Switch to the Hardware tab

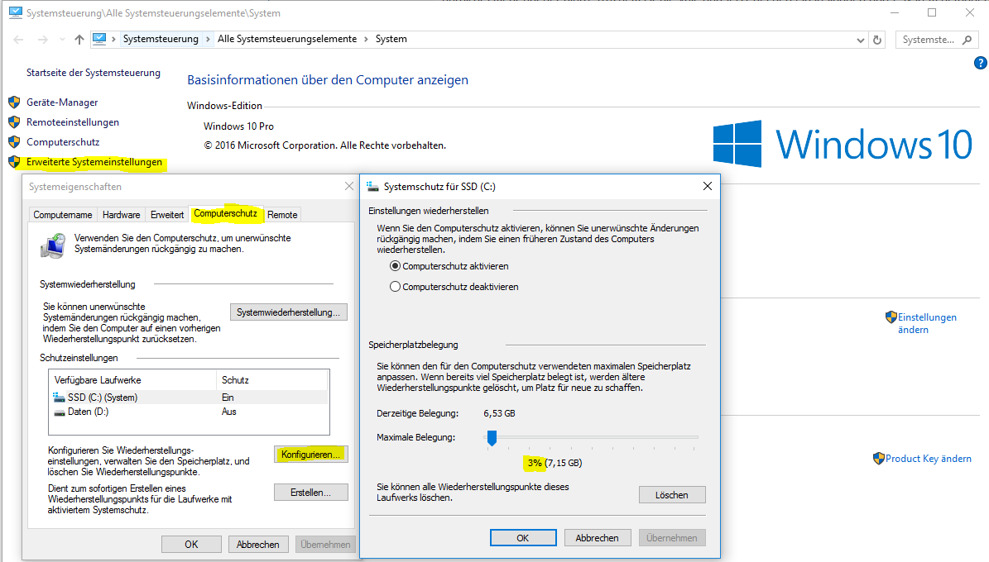click(121, 215)
